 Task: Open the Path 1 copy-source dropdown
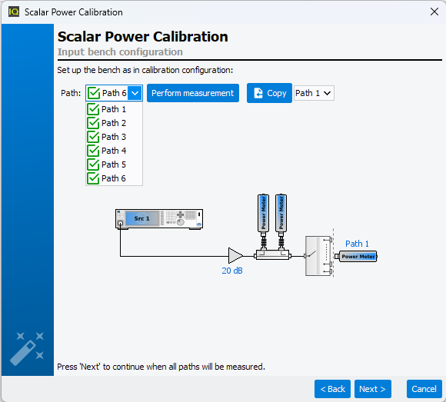coord(314,93)
